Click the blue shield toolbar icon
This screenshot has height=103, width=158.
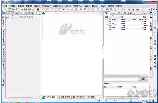click(x=137, y=10)
